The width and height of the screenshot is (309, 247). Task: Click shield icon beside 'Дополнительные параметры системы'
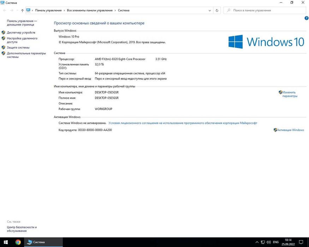click(3, 53)
